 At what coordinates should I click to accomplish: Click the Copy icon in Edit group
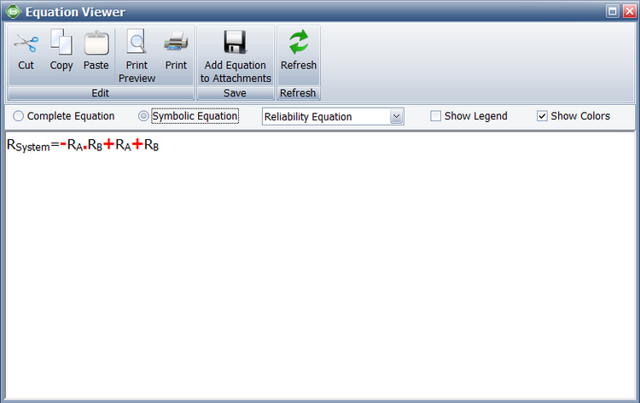(x=61, y=42)
